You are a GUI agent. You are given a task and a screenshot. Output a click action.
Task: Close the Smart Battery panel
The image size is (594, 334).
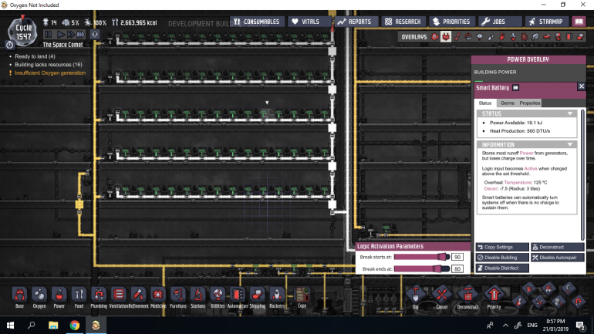point(582,86)
